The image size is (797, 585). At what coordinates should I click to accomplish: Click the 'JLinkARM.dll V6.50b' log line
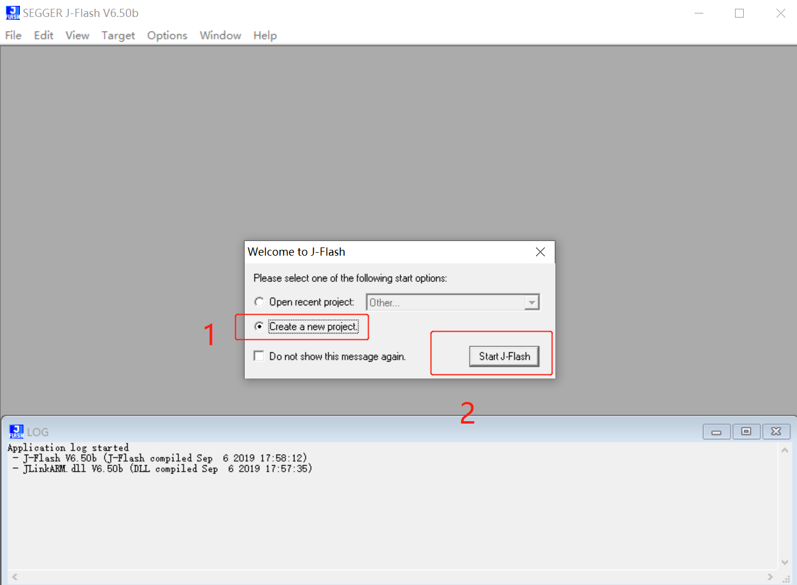tap(162, 469)
